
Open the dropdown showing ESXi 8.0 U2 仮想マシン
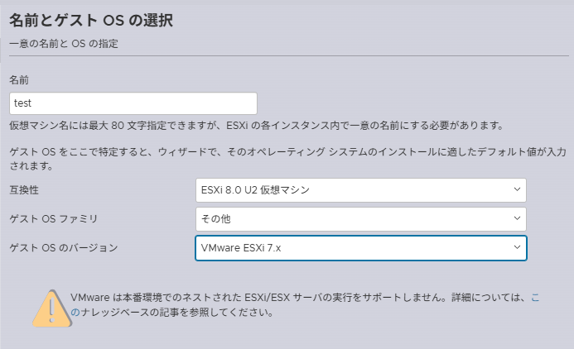[360, 189]
